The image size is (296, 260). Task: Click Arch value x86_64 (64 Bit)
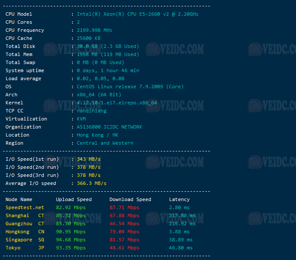point(99,95)
